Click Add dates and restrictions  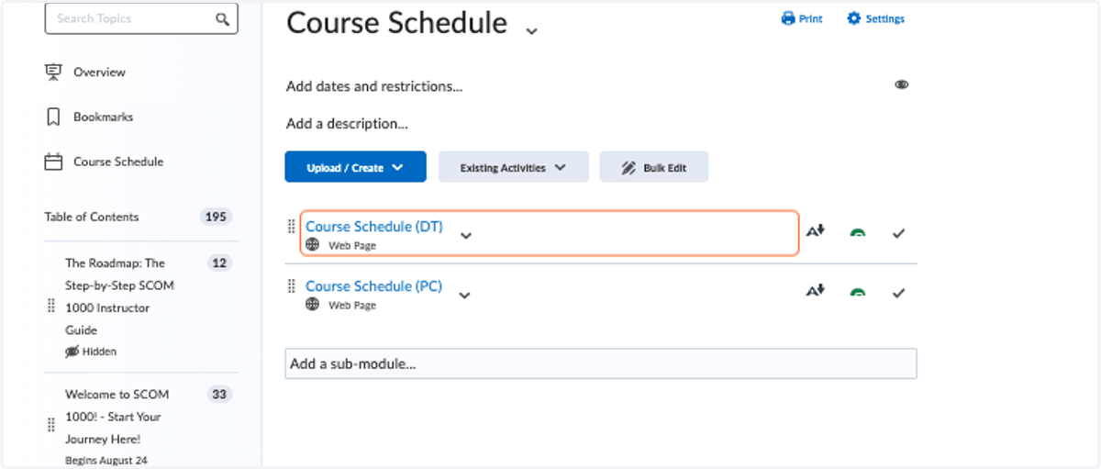[374, 86]
